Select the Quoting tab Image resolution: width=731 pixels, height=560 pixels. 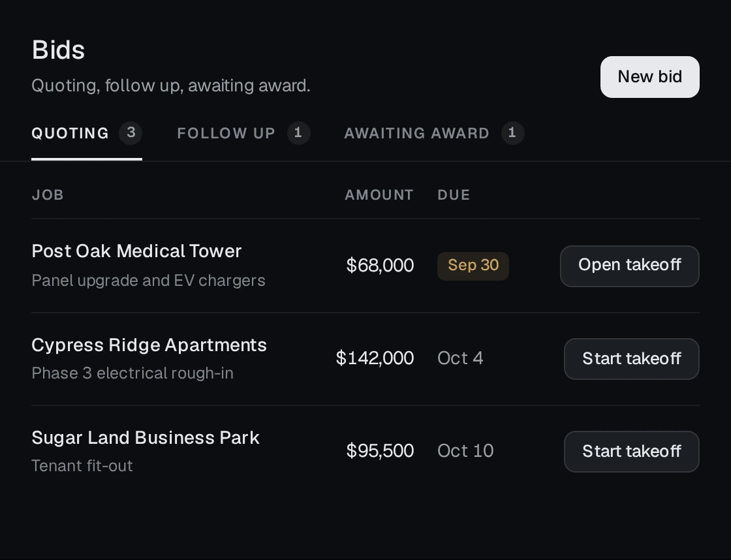87,133
